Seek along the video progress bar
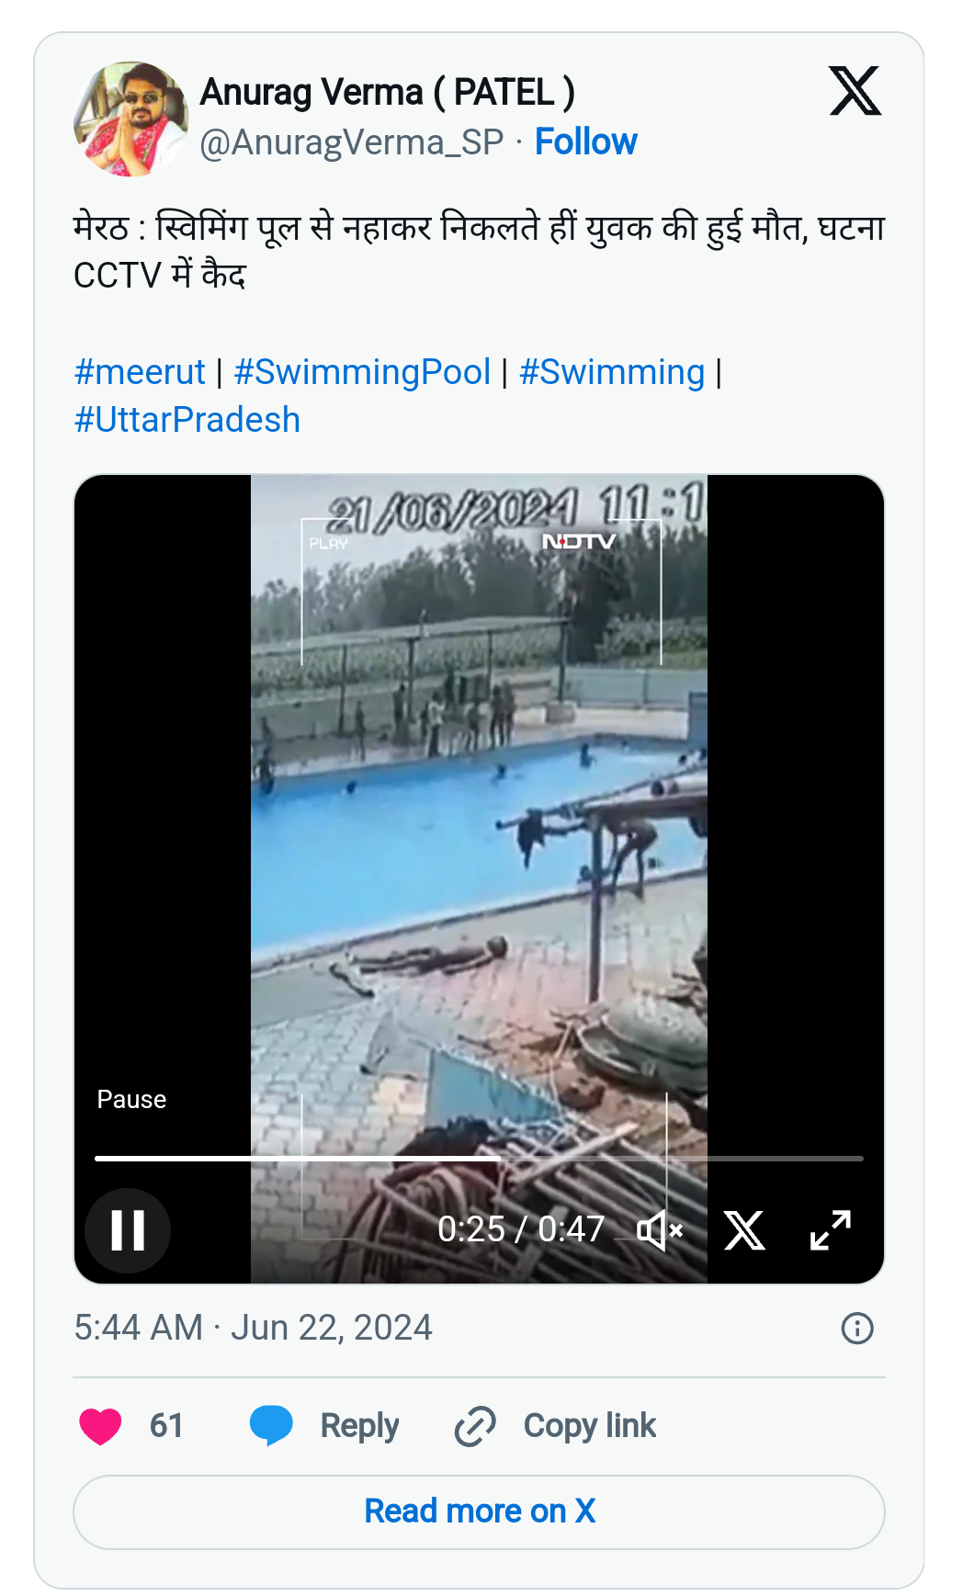Image resolution: width=974 pixels, height=1596 pixels. pyautogui.click(x=479, y=1159)
